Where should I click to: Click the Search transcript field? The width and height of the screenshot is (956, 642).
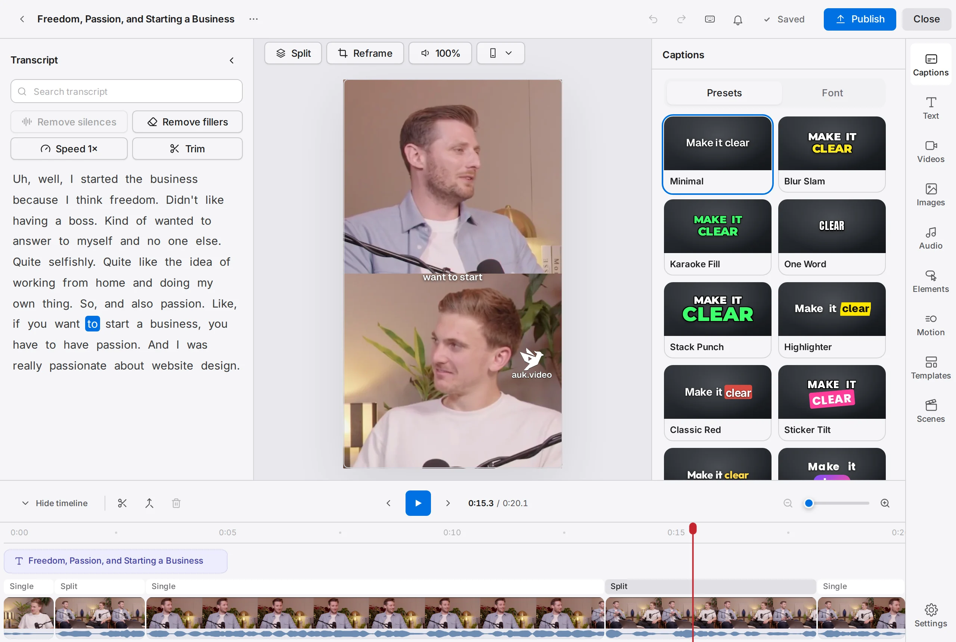point(126,91)
